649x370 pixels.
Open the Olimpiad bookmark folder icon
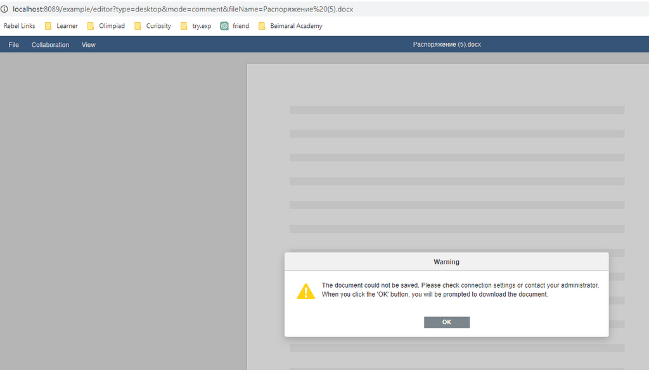pos(90,26)
